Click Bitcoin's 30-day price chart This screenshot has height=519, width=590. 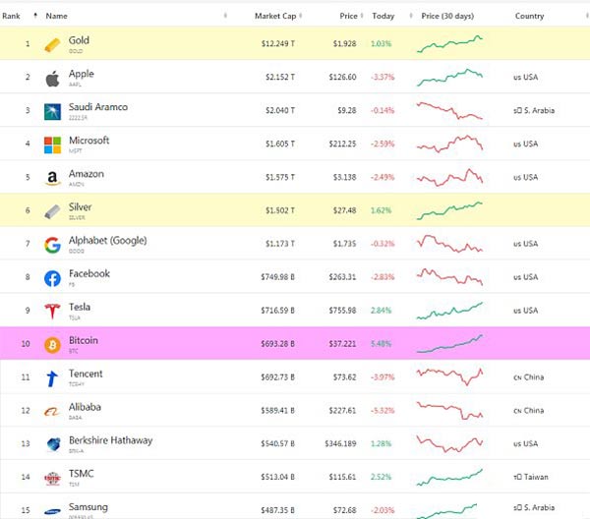pyautogui.click(x=449, y=343)
